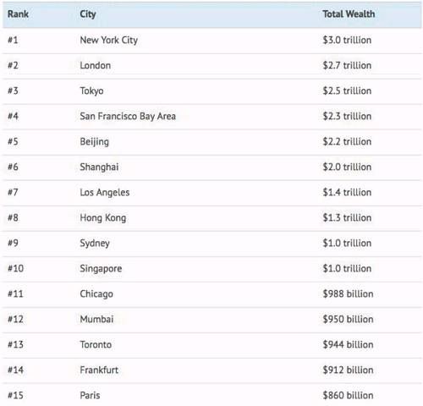Click the Shanghai city cell
Viewport: 423px width, 406px height.
tap(99, 167)
